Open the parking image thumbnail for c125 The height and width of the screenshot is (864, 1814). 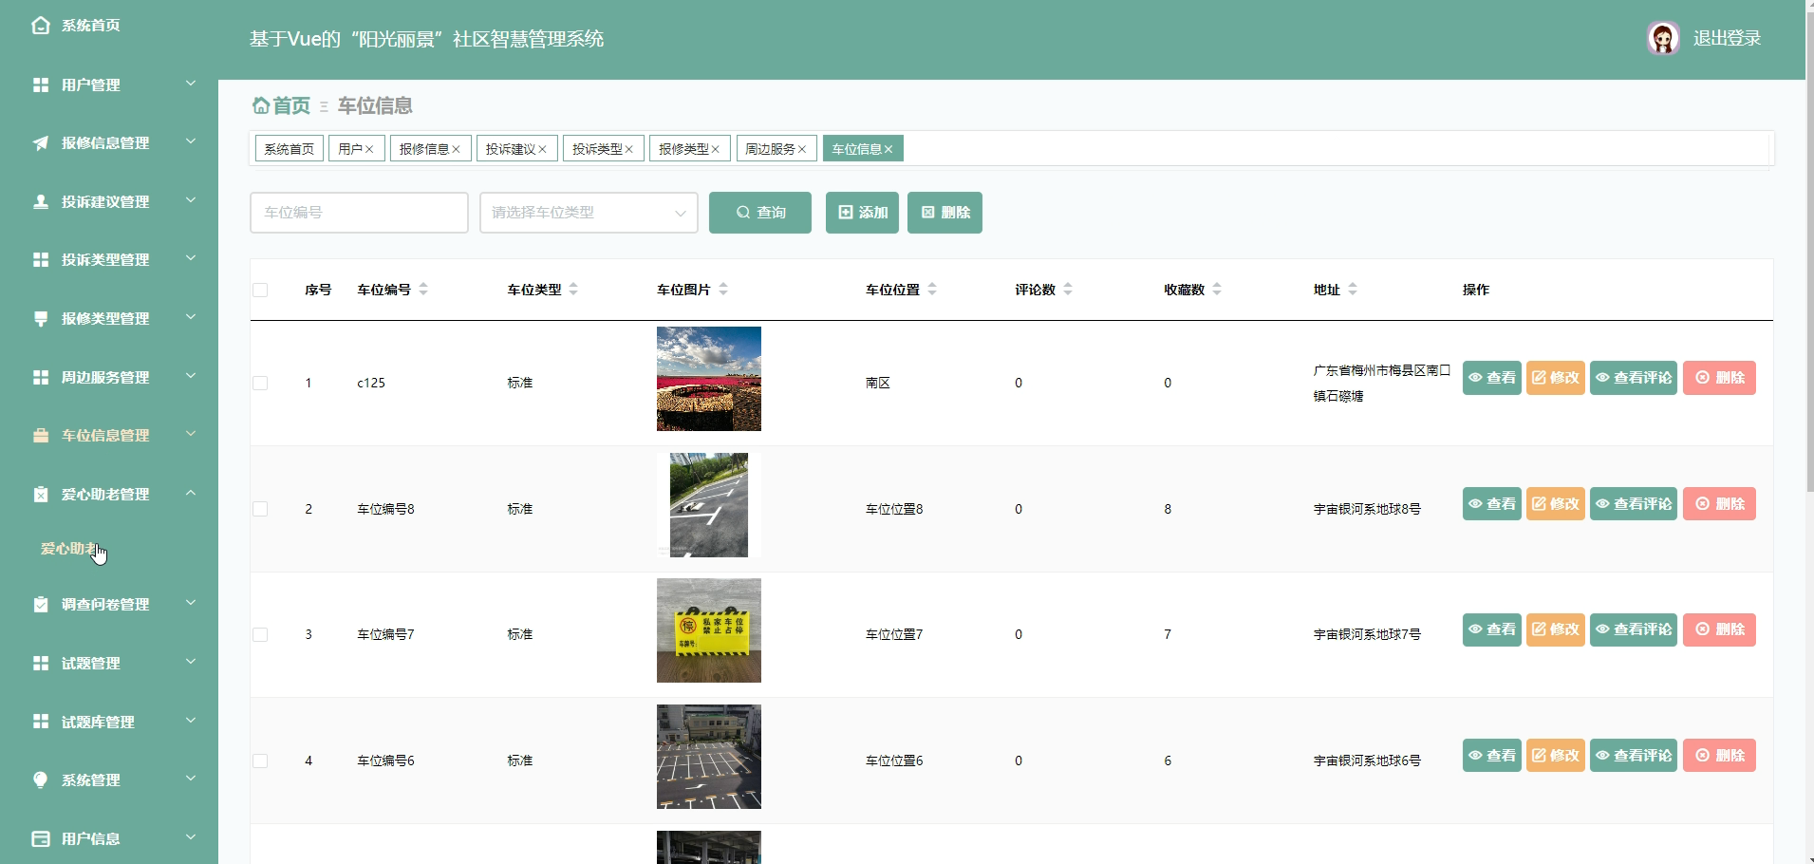tap(709, 379)
